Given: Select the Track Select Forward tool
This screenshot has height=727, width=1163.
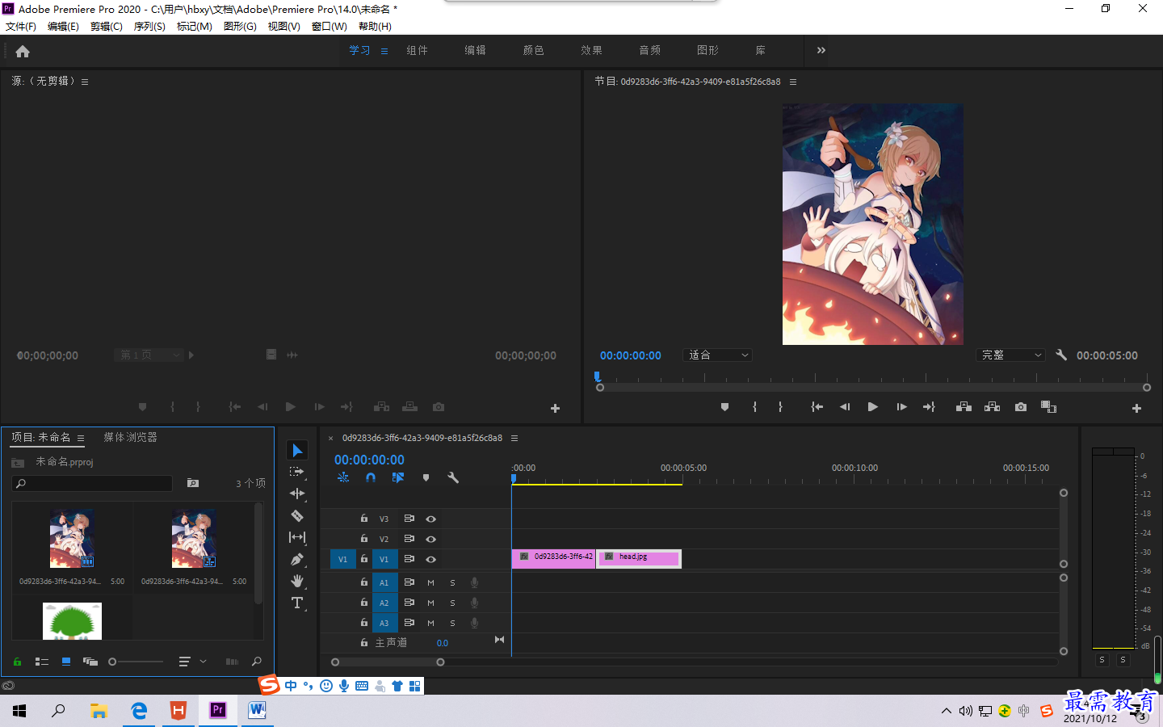Looking at the screenshot, I should point(297,472).
